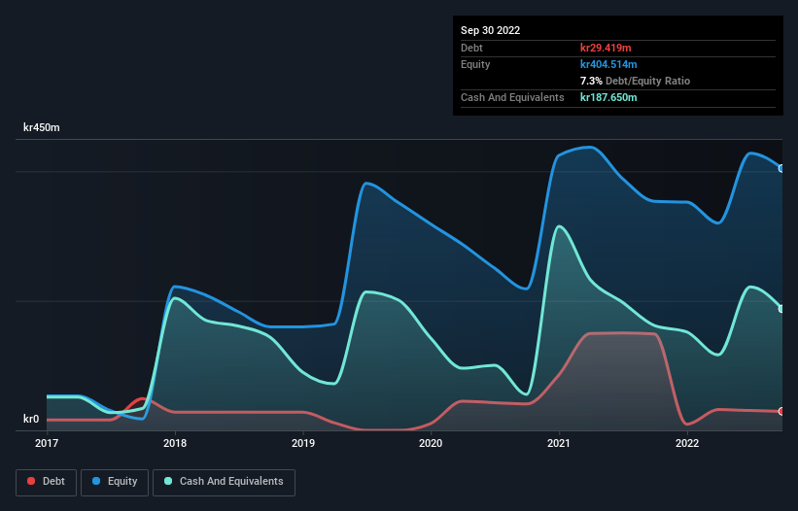Click the 2021 x-axis label
The image size is (798, 511).
[559, 443]
